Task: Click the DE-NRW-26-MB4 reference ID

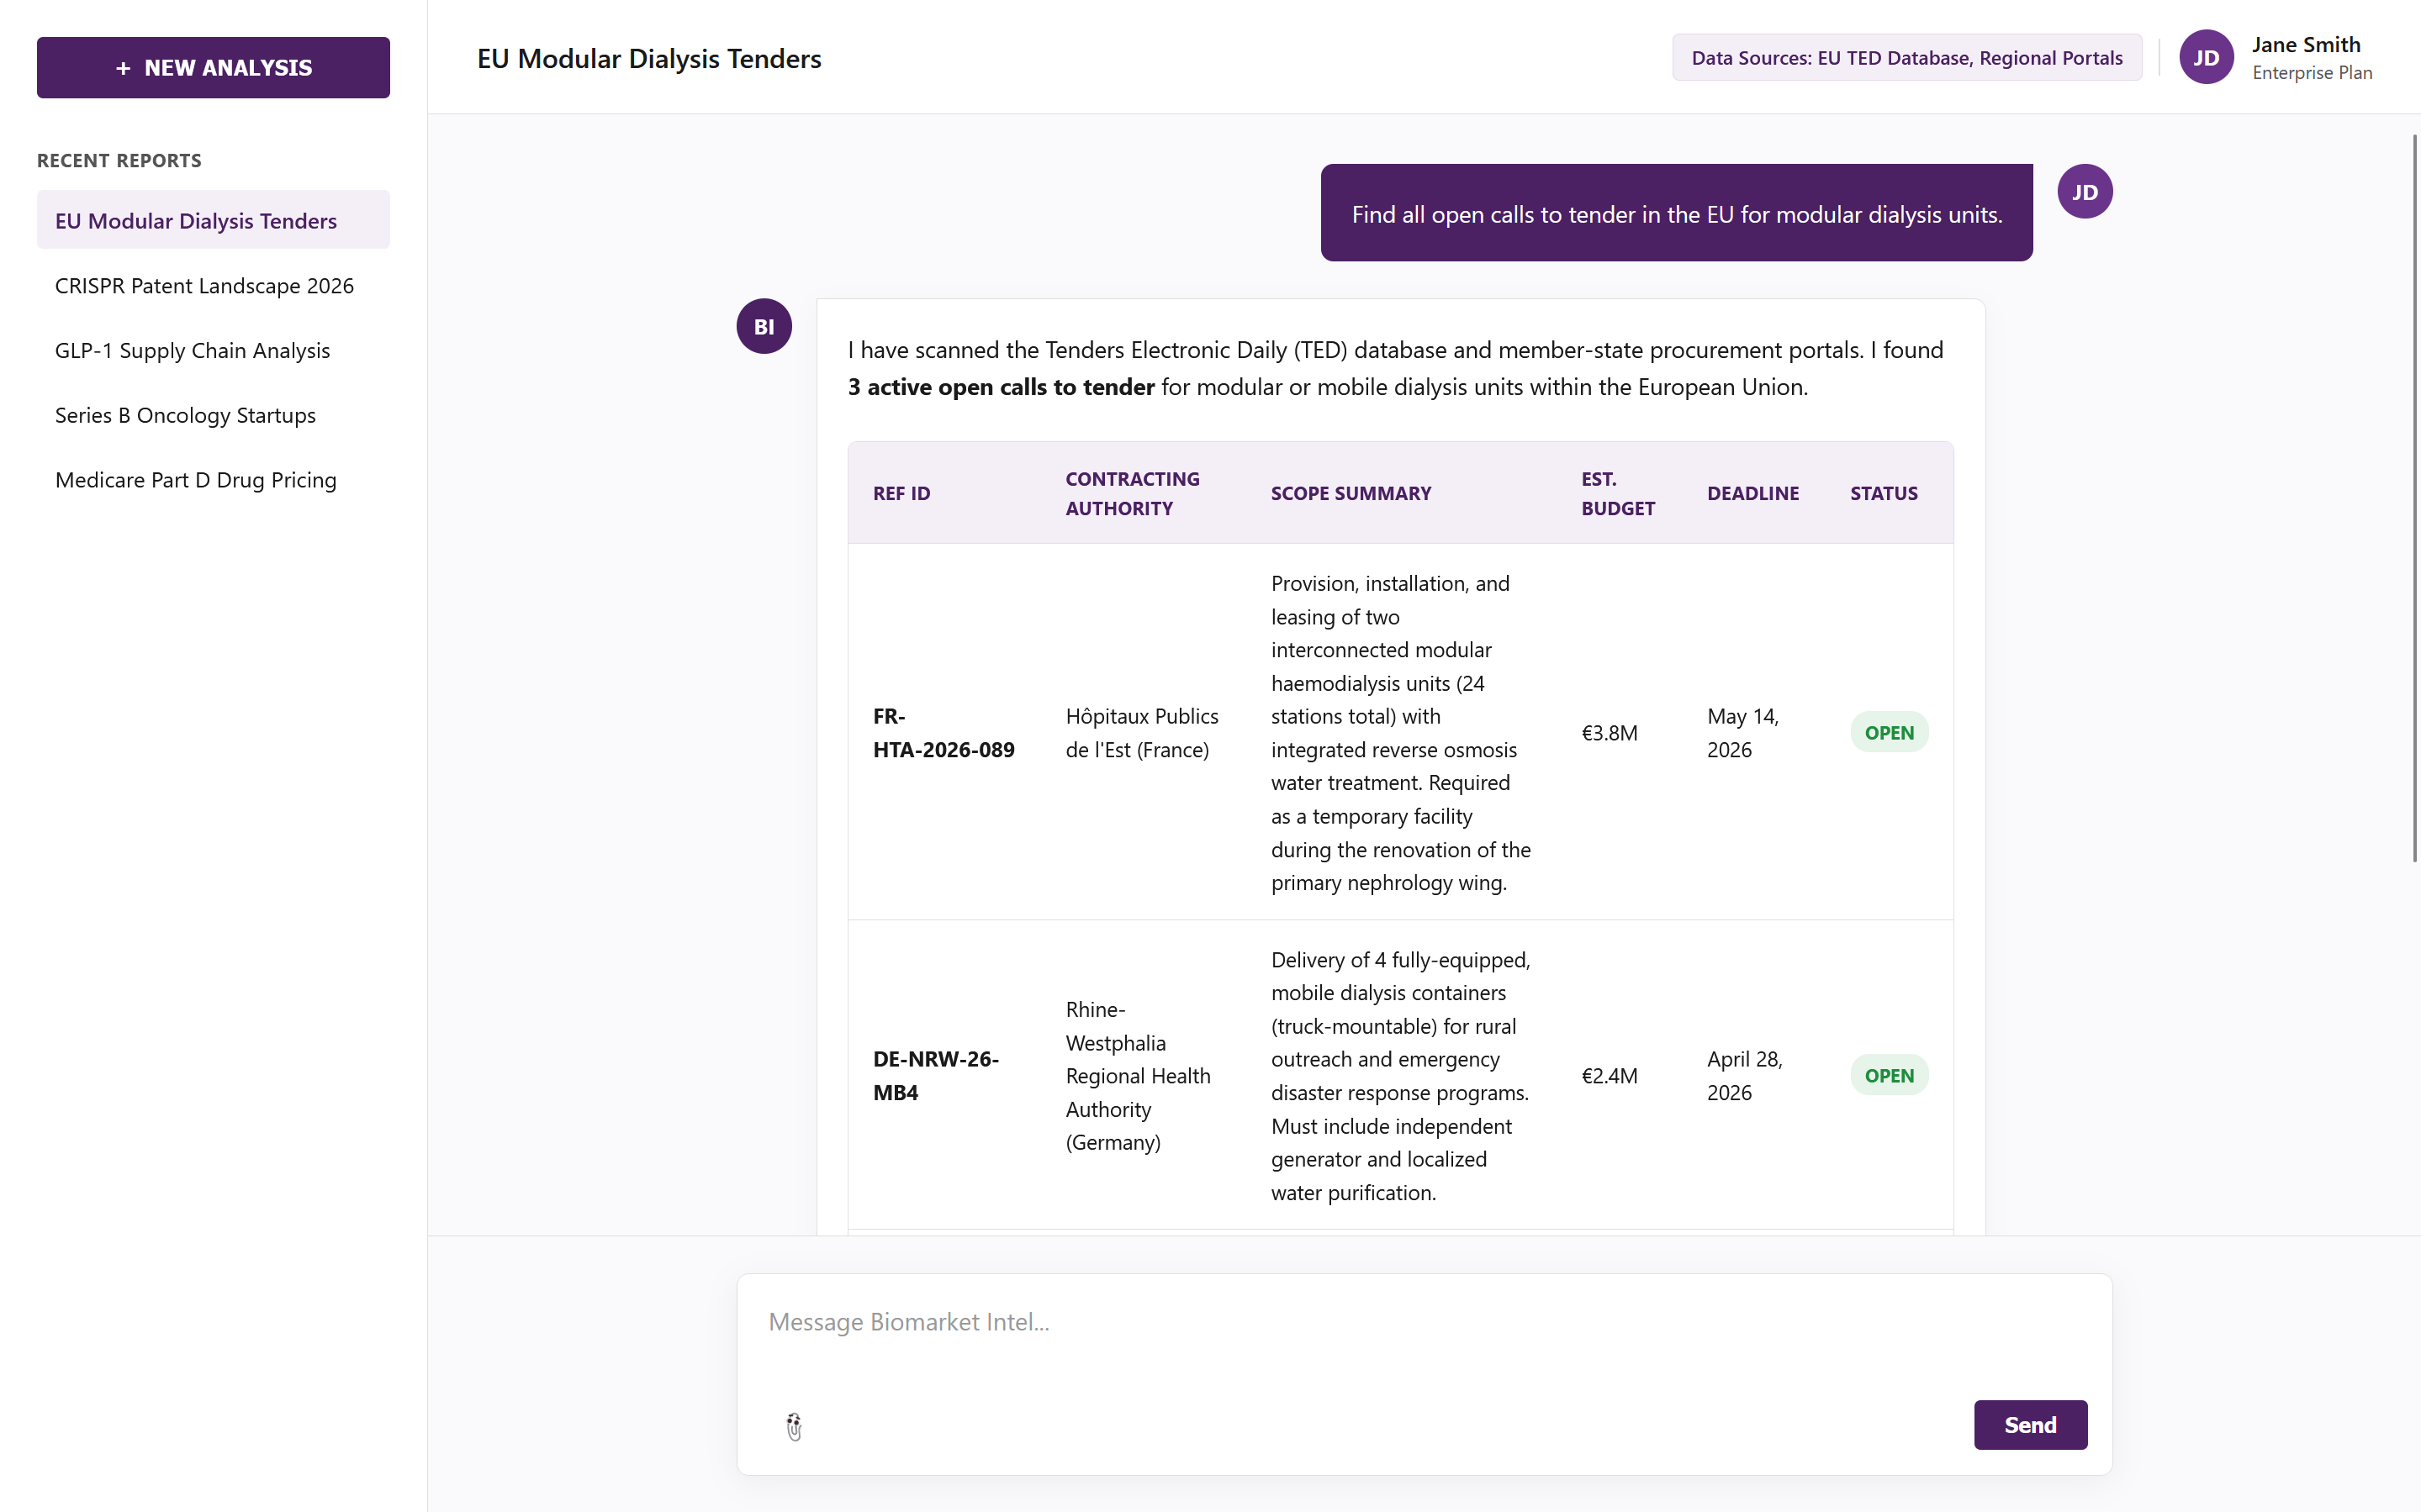Action: pyautogui.click(x=934, y=1076)
